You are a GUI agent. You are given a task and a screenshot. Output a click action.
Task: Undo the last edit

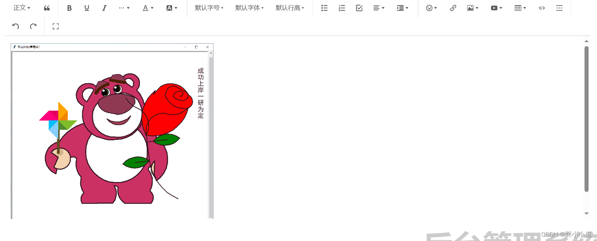[16, 26]
